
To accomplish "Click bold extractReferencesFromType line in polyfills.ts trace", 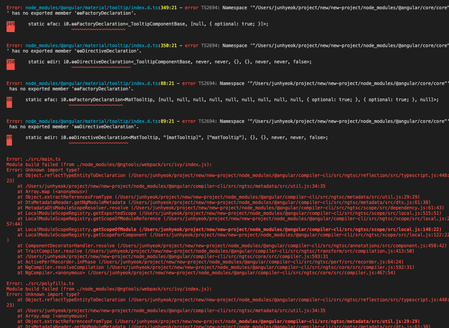I will click(x=219, y=321).
